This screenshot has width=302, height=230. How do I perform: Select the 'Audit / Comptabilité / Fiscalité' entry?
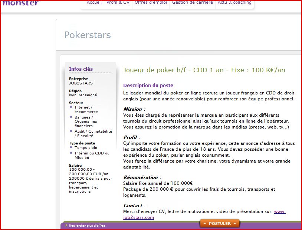tap(93, 133)
